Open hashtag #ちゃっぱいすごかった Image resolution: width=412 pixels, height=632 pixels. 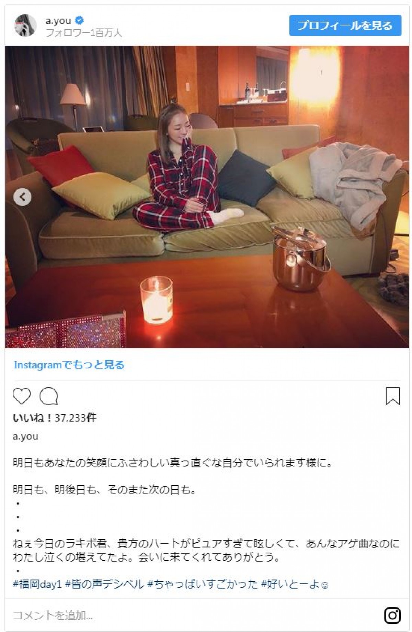pyautogui.click(x=203, y=585)
